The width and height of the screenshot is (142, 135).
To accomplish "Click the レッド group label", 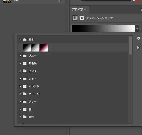I will 33,79.
